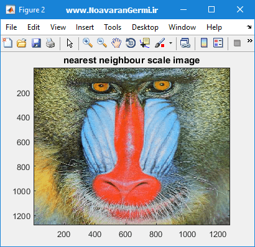Screen dimensions: 255x247
Task: Insert Legend using toolbar icon
Action: click(218, 43)
